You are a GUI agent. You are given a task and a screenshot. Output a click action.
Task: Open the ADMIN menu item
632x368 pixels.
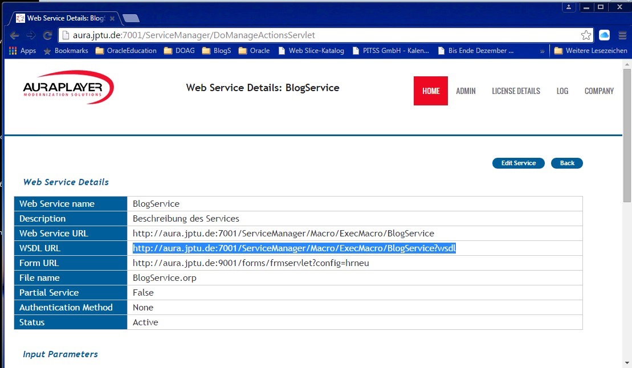tap(466, 91)
